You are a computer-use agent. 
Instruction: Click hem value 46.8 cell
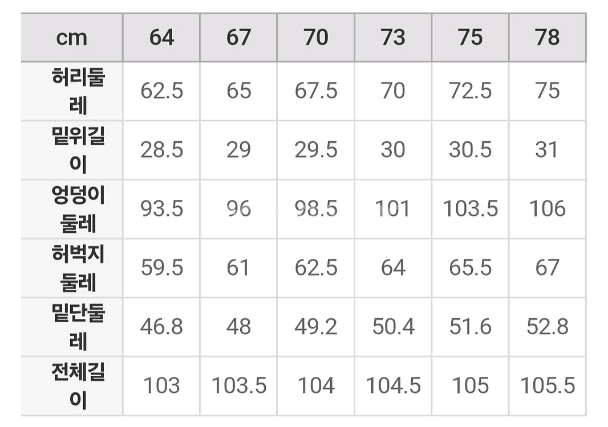pos(161,327)
